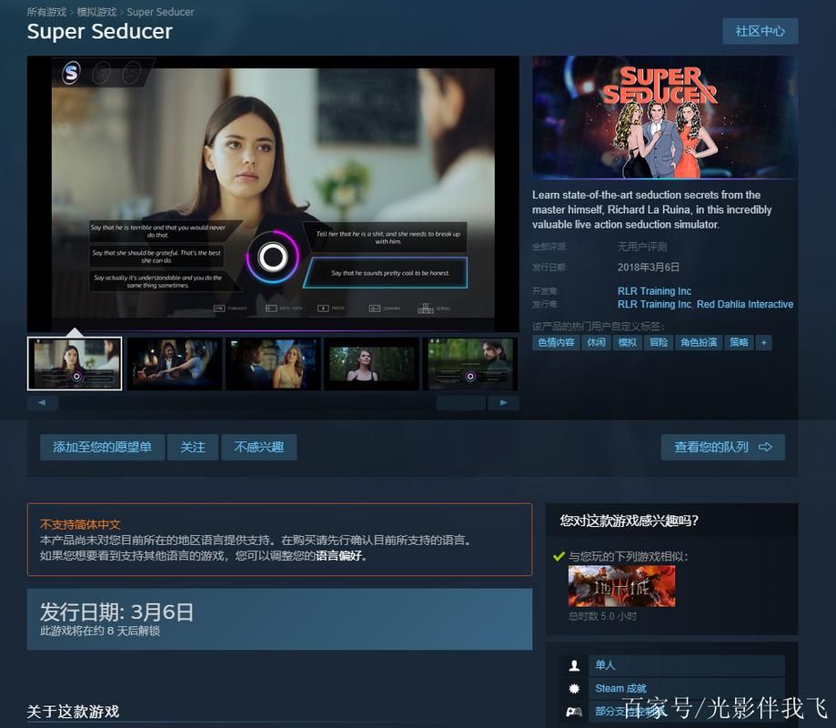This screenshot has width=836, height=728.
Task: Mark the game as 不感兴趣
Action: [x=259, y=447]
